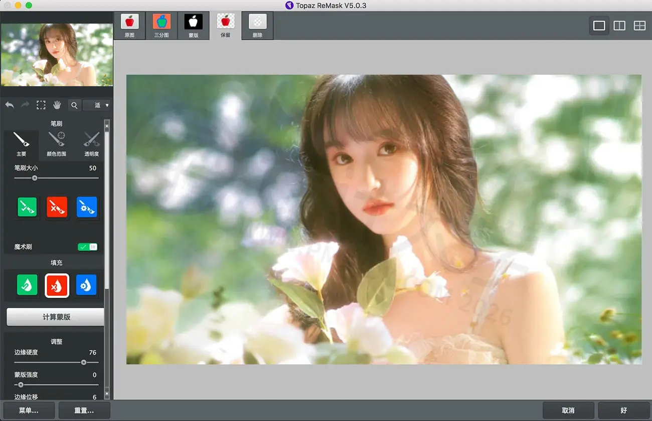Choose the green keep brush

[x=27, y=207]
